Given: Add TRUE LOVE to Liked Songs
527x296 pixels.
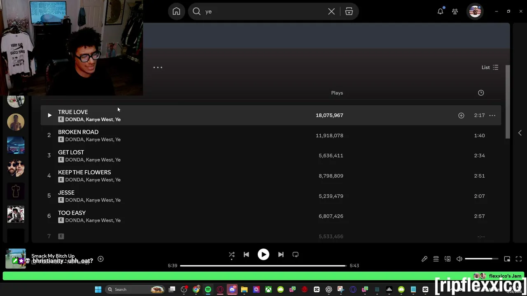Looking at the screenshot, I should [x=461, y=116].
